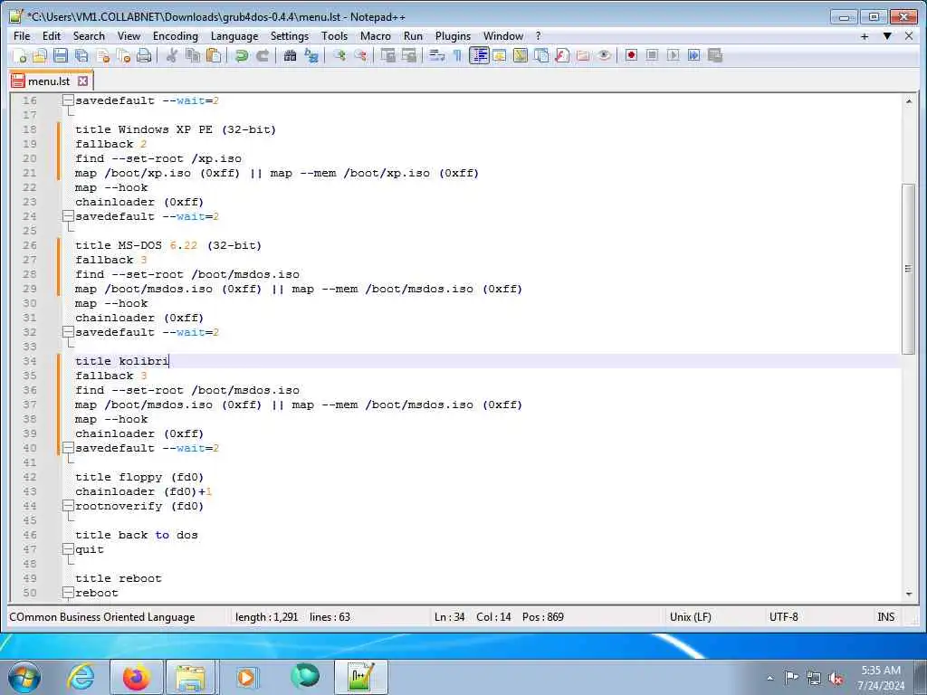Click Unix (LF) in the status bar

(x=691, y=617)
